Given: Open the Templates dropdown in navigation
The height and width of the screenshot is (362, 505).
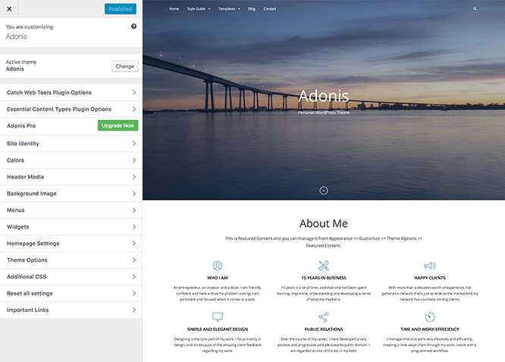Looking at the screenshot, I should [x=228, y=9].
